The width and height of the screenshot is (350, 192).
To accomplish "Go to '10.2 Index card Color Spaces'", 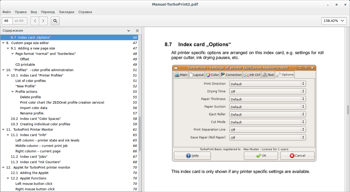I will 36,119.
